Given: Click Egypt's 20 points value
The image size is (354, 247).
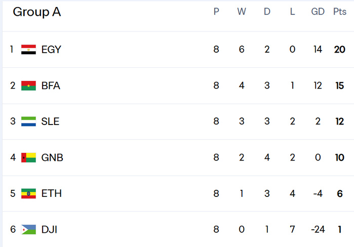Looking at the screenshot, I should (339, 50).
